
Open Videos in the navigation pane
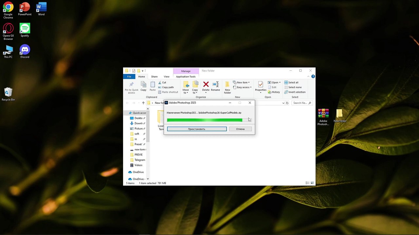[137, 165]
